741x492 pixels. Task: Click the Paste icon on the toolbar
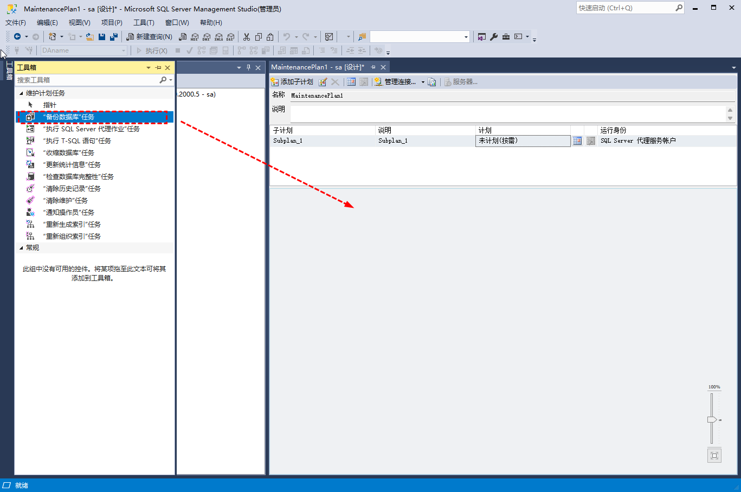pyautogui.click(x=270, y=36)
